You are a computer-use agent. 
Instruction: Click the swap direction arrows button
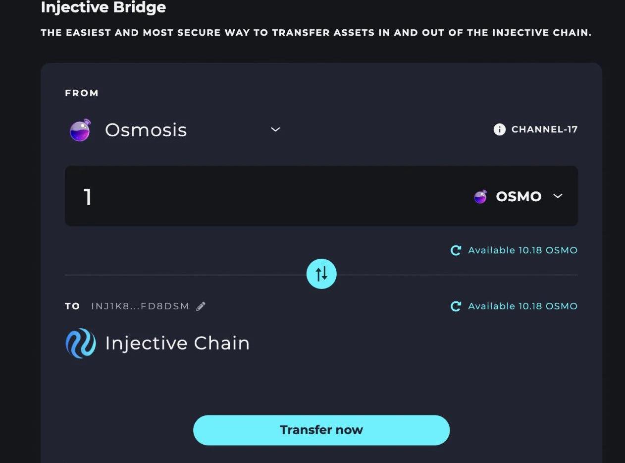[x=321, y=274]
